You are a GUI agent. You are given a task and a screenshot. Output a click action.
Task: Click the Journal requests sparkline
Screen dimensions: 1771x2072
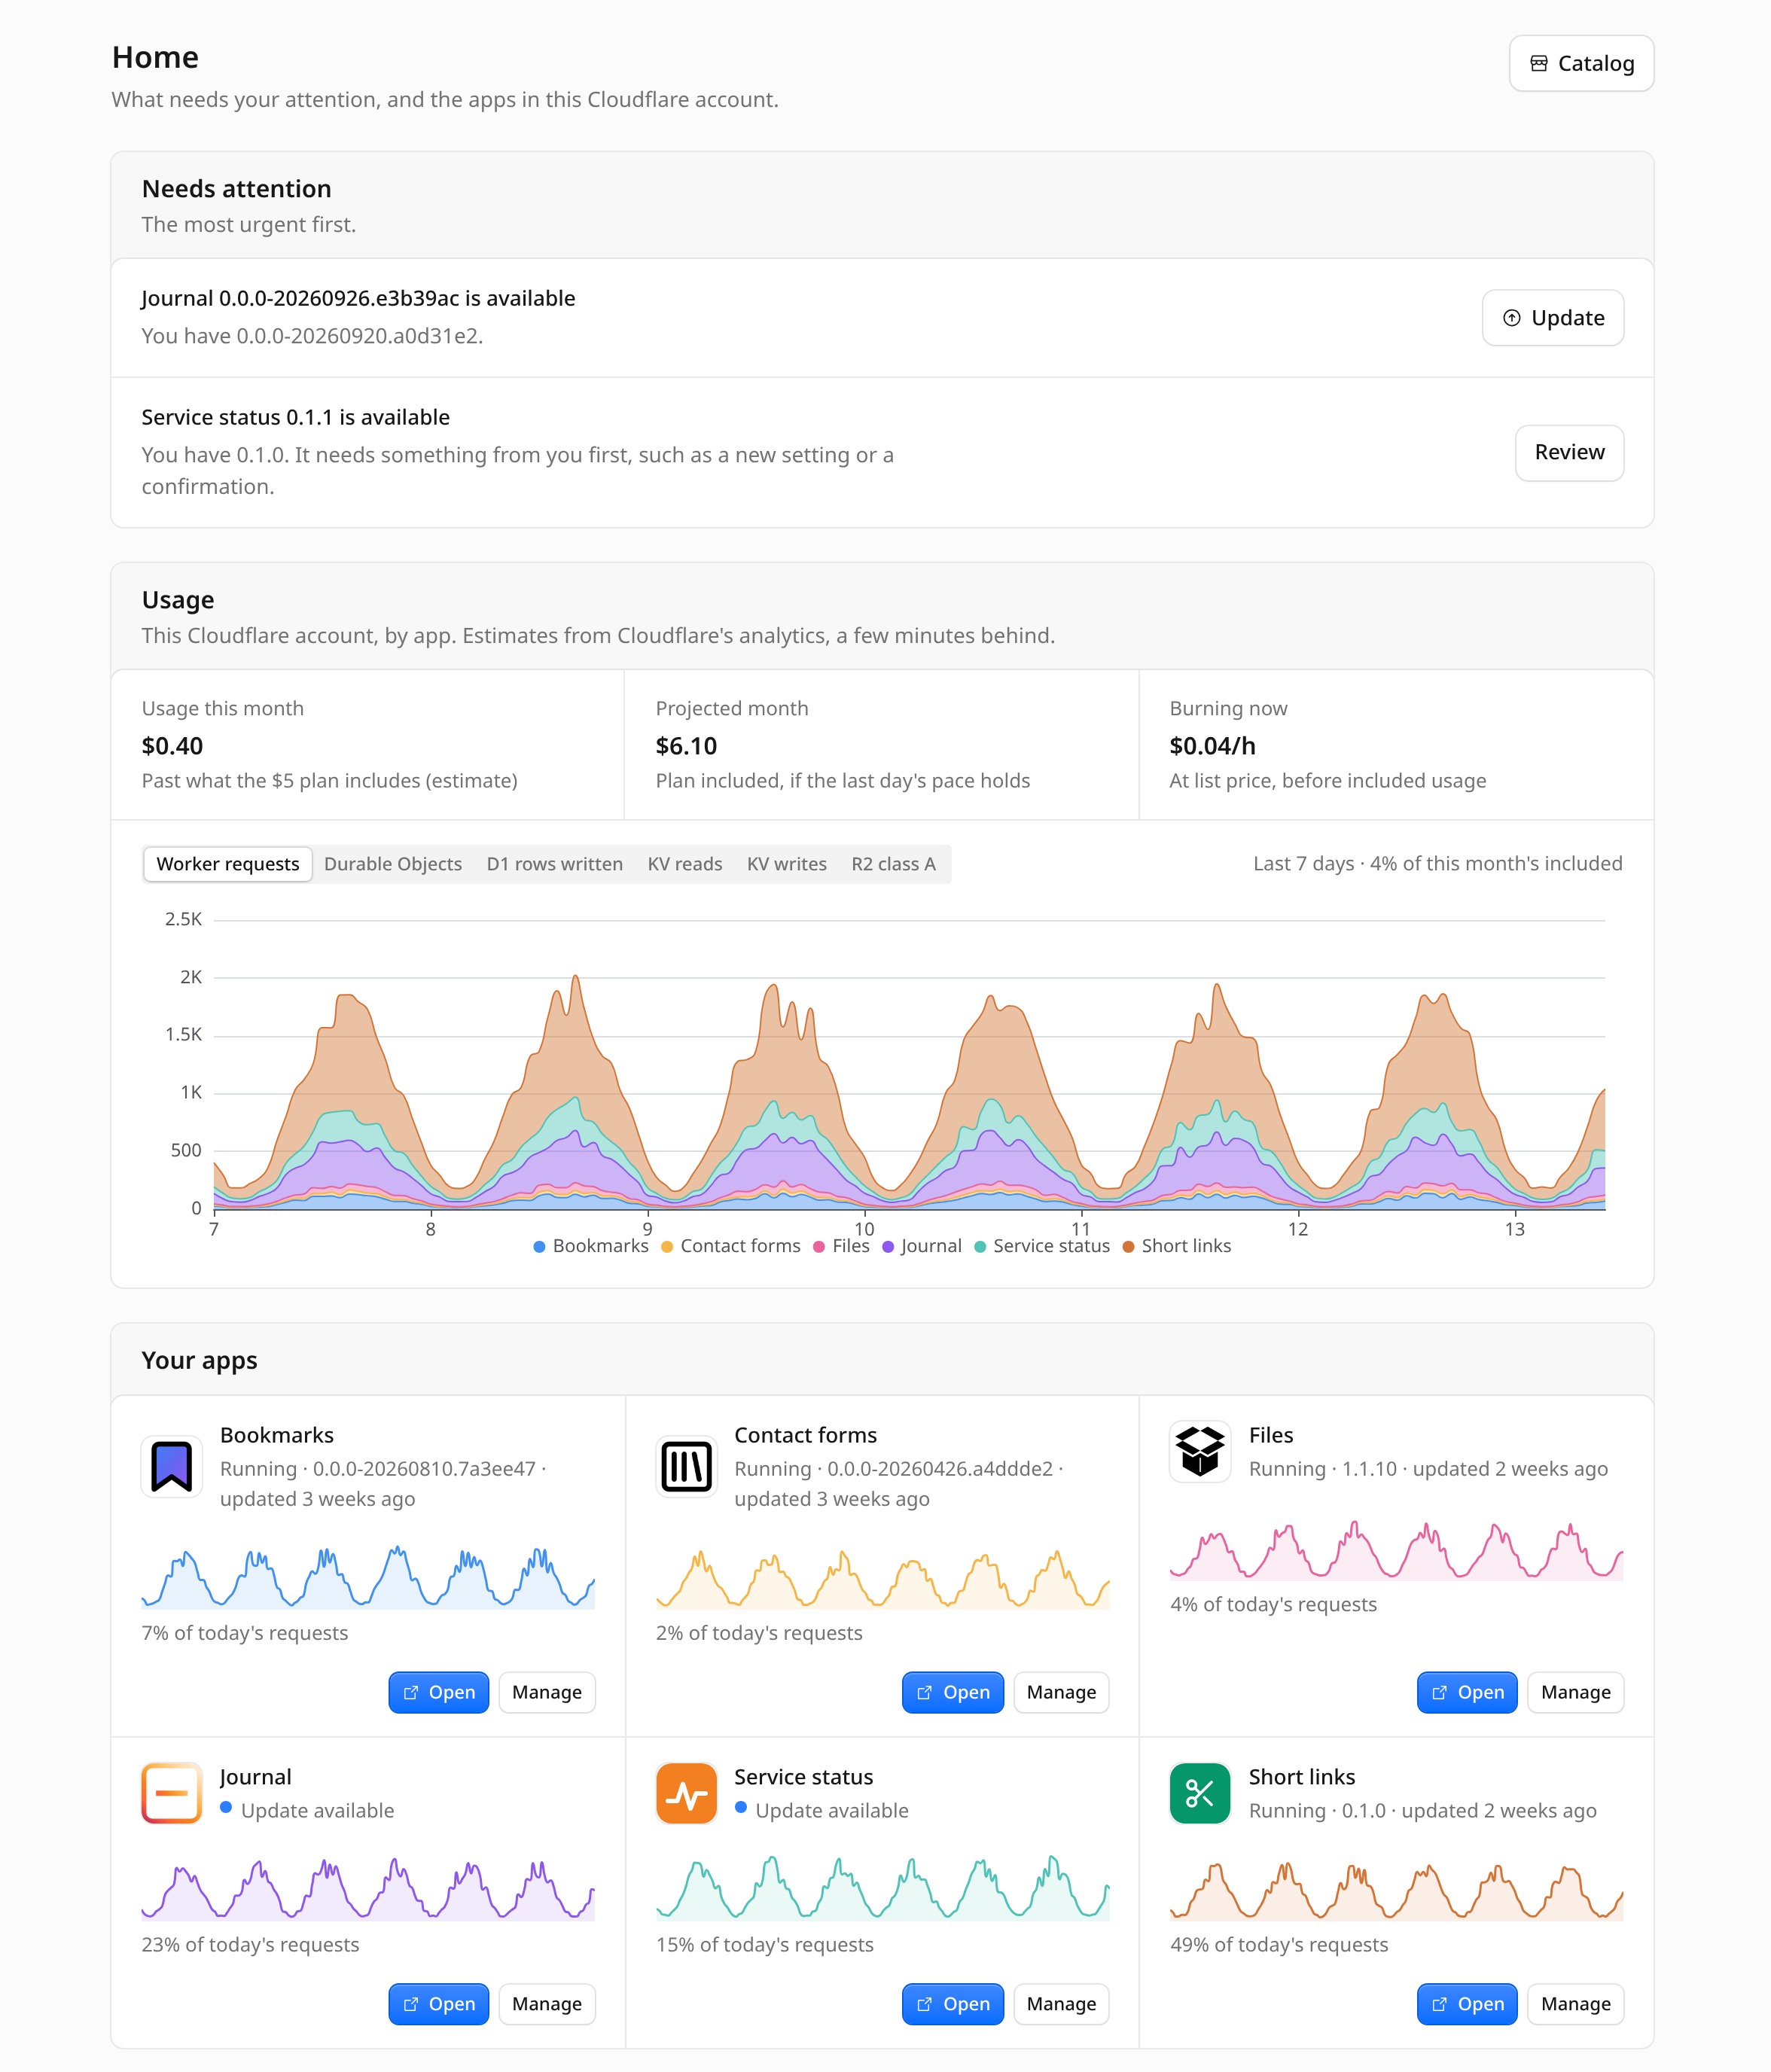pos(368,1890)
